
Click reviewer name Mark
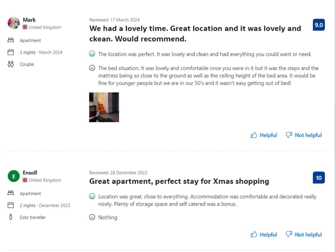point(29,20)
